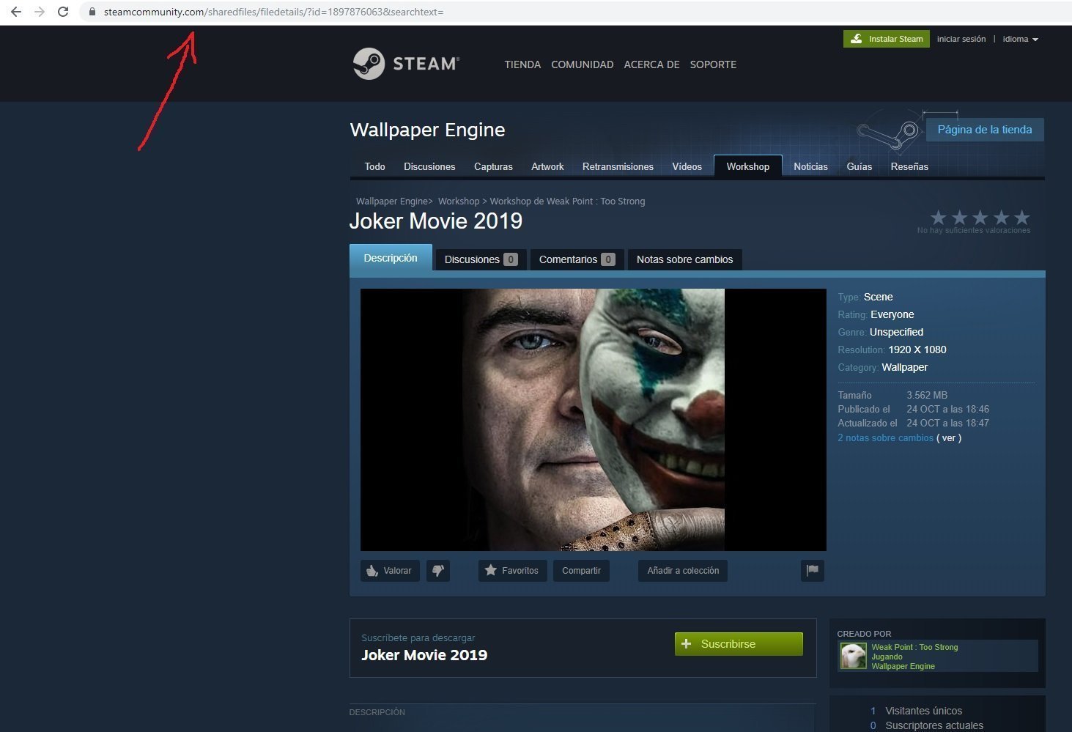Click the padlock icon in address bar

tap(92, 12)
